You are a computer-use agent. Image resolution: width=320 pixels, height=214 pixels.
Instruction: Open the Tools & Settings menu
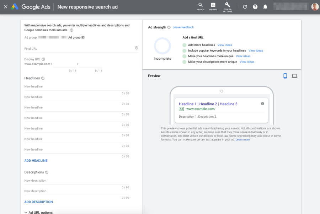227,7
